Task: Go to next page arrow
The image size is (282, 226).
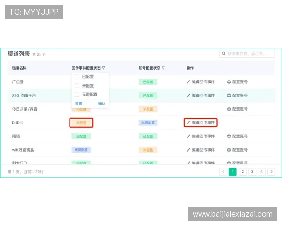Action: coord(271,172)
